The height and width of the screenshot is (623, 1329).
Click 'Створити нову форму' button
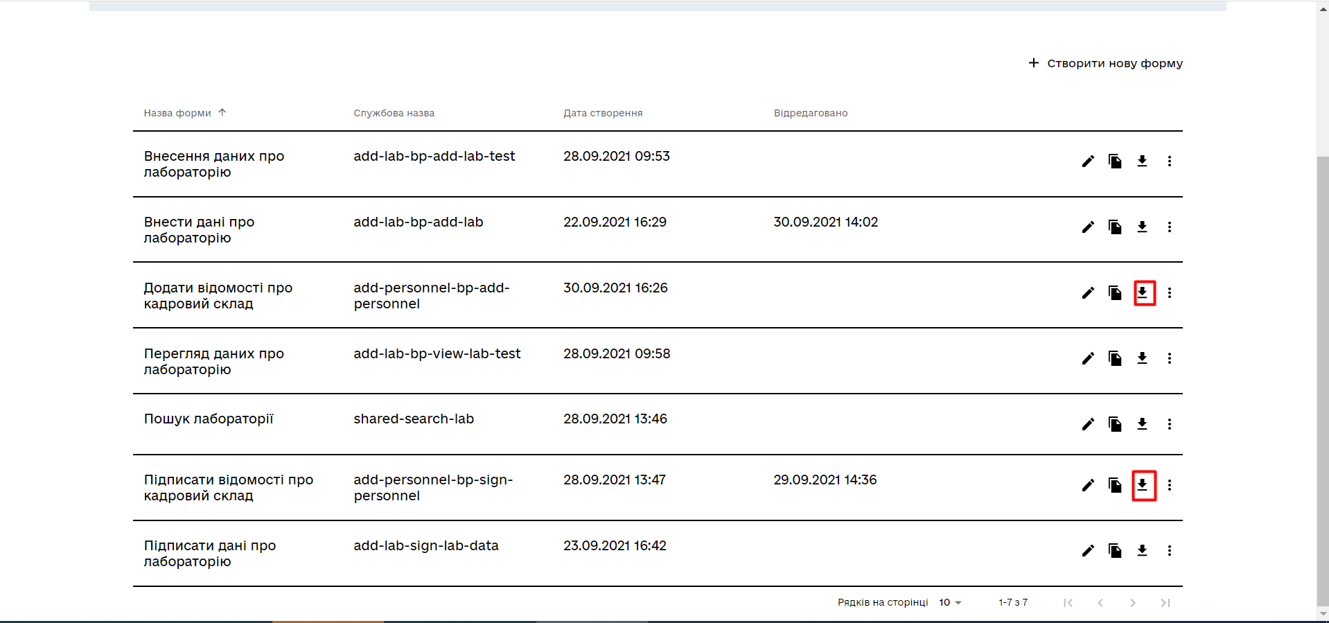[1106, 63]
